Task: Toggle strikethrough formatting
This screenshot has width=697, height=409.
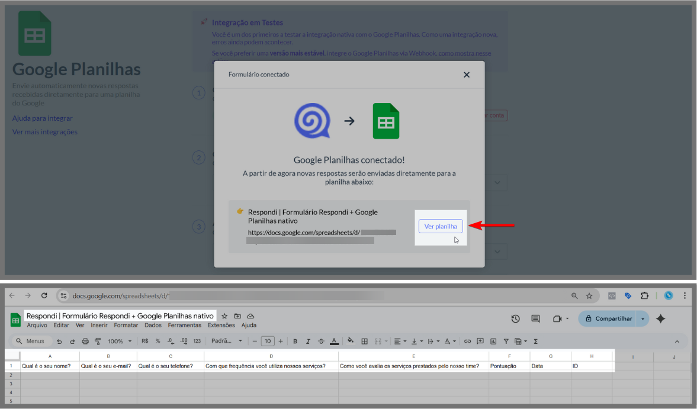Action: point(321,341)
